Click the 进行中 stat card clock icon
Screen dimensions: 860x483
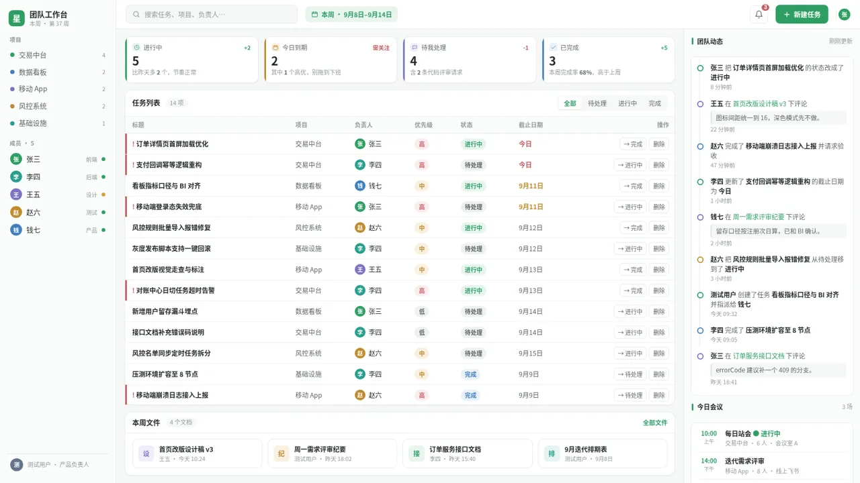tap(136, 48)
